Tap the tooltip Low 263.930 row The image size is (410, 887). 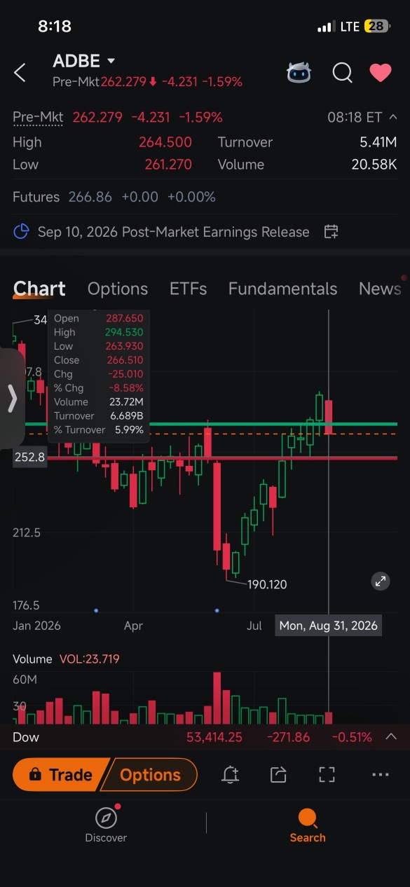tap(99, 346)
